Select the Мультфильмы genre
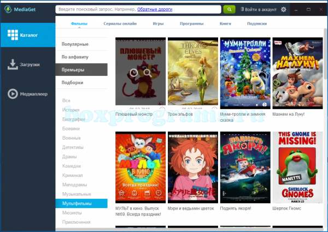Image resolution: width=328 pixels, height=232 pixels. pos(81,204)
